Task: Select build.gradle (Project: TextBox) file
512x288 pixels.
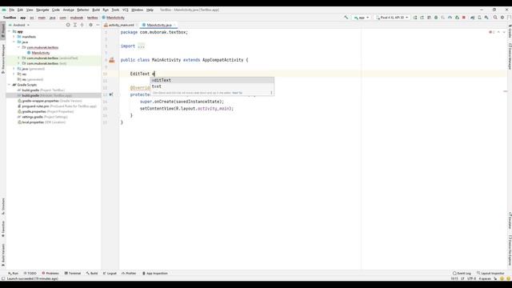Action: pyautogui.click(x=43, y=90)
